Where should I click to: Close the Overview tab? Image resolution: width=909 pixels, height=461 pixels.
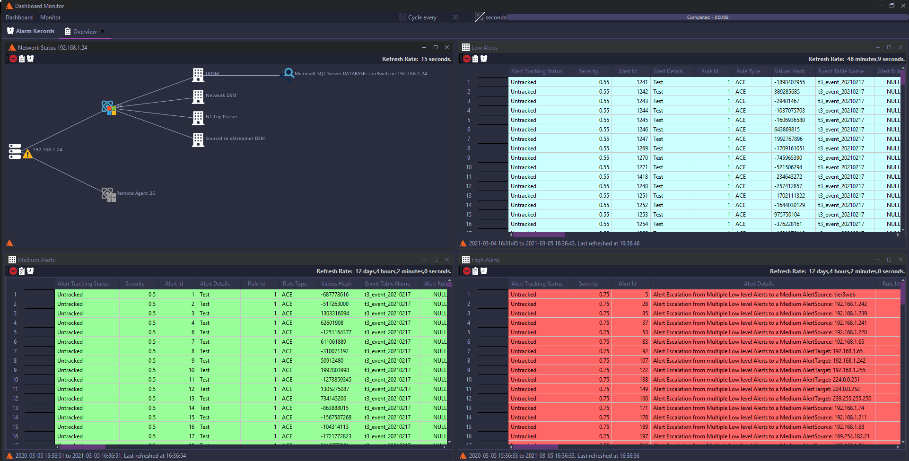tap(103, 31)
